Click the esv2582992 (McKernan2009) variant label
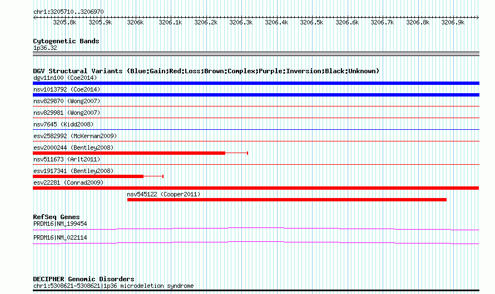 (75, 136)
